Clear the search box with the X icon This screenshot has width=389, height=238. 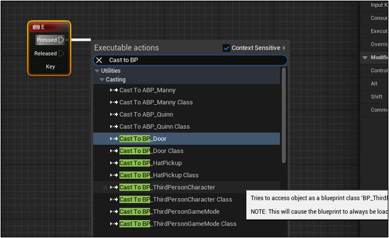(99, 60)
